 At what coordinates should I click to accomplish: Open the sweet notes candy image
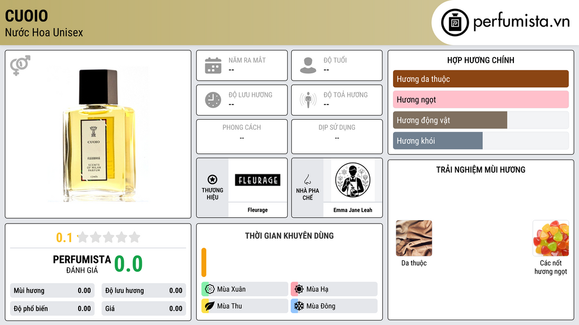pos(551,238)
